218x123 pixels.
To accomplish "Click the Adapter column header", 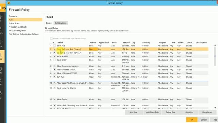I will pyautogui.click(x=162, y=43).
